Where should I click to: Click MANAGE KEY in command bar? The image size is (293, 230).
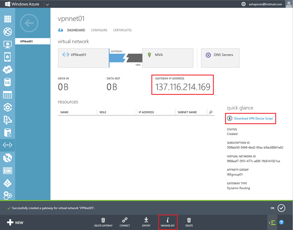tap(167, 222)
